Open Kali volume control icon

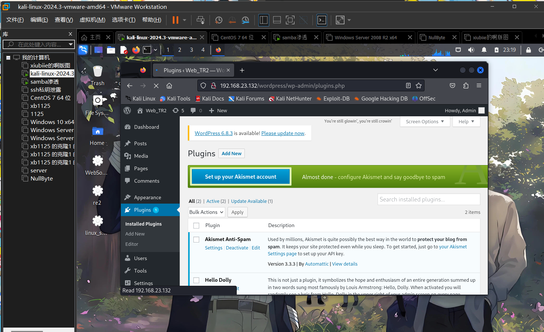click(x=471, y=50)
